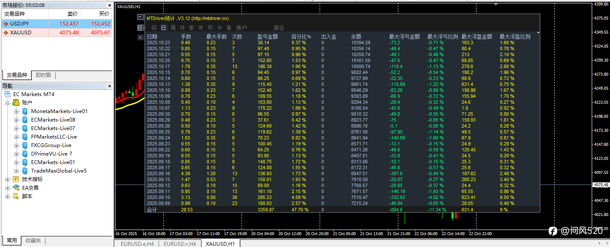Open the 即时图 tick chart tab
This screenshot has height=247, width=610.
[x=43, y=75]
